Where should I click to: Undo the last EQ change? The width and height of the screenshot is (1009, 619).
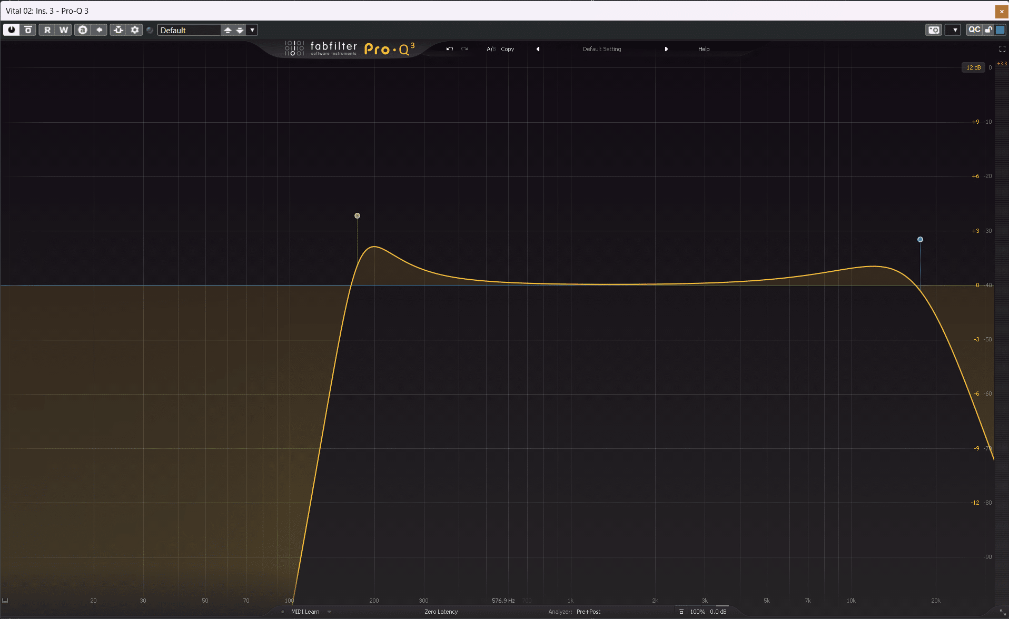tap(449, 49)
